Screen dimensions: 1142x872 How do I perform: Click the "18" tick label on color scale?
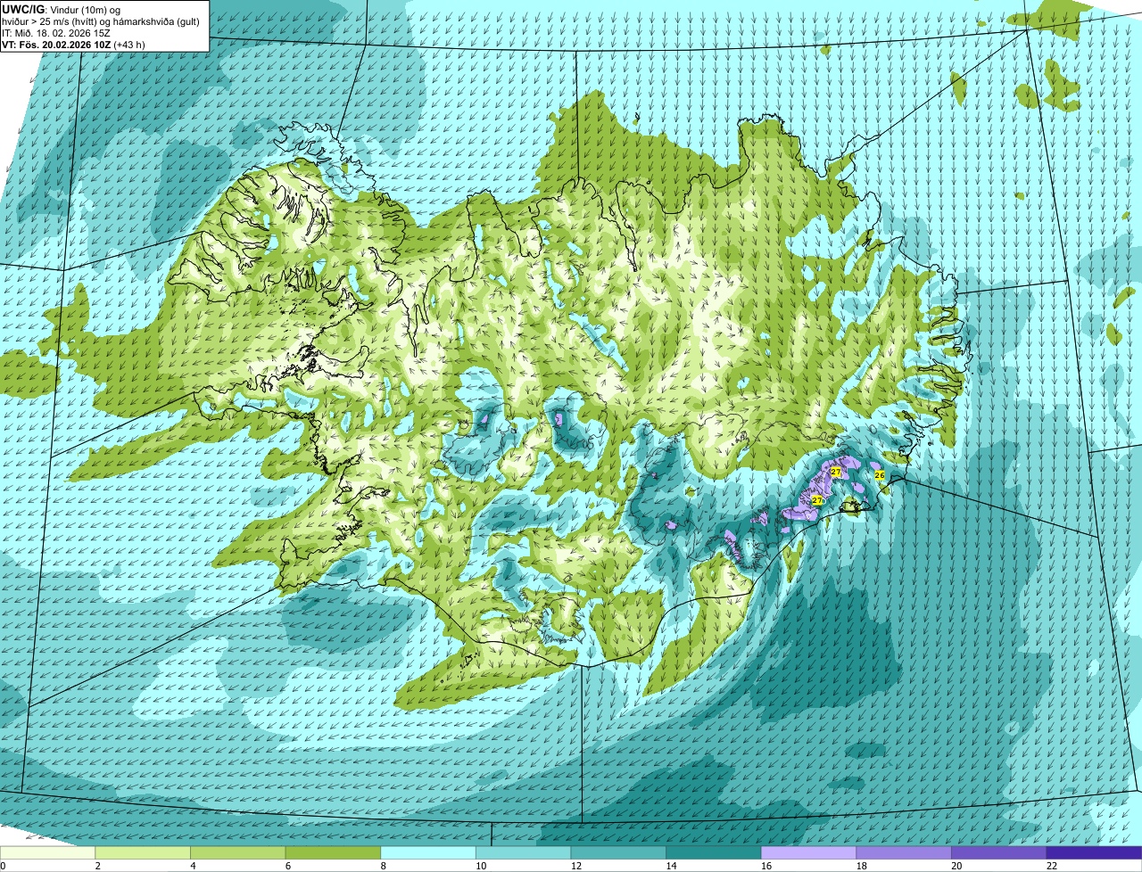861,866
